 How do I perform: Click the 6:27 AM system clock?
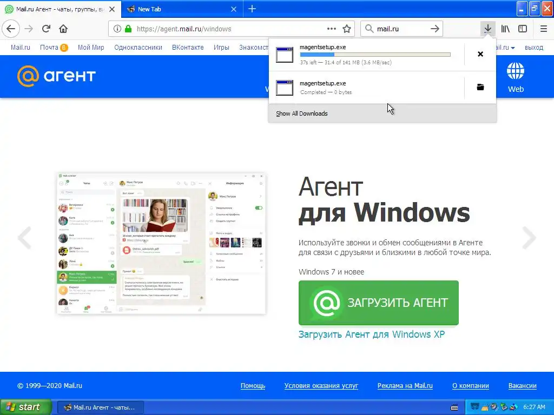pos(534,407)
